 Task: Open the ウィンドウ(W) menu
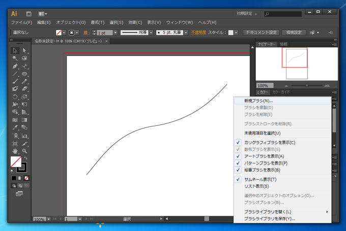(x=180, y=22)
